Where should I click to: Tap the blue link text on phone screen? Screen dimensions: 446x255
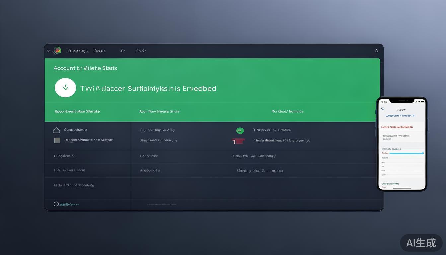[x=400, y=116]
